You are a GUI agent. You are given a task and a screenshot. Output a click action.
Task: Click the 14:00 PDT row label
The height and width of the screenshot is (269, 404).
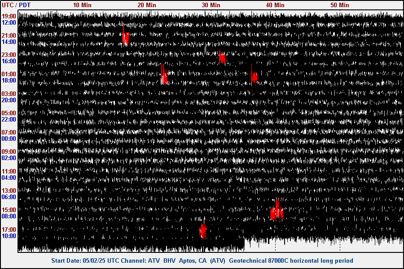click(x=9, y=42)
